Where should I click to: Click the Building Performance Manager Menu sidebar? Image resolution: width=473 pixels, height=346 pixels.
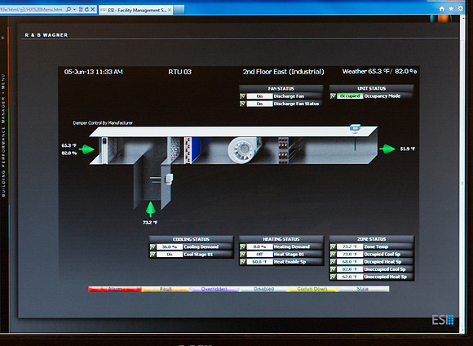point(3,135)
